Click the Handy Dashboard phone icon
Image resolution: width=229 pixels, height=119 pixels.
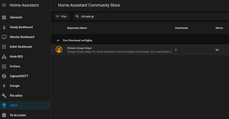tap(4, 27)
